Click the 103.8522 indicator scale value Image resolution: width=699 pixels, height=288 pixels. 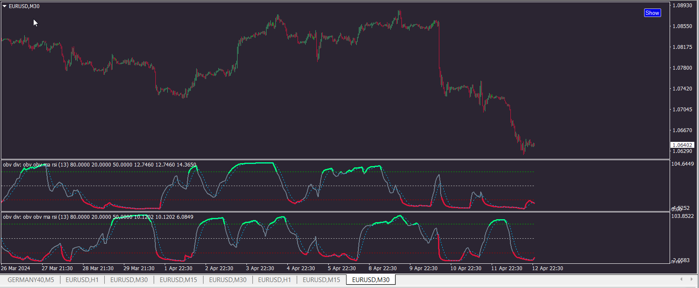click(682, 216)
